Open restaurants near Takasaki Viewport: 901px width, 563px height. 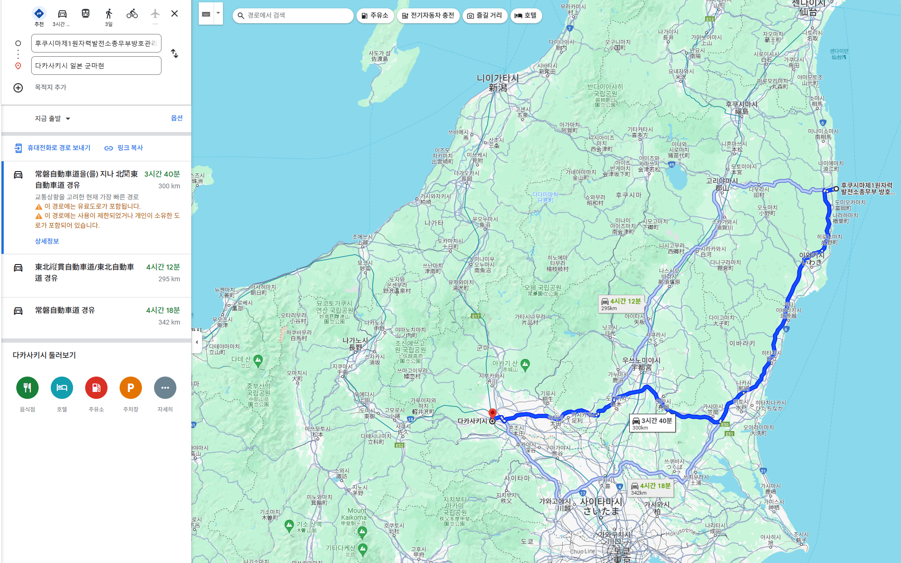click(27, 388)
